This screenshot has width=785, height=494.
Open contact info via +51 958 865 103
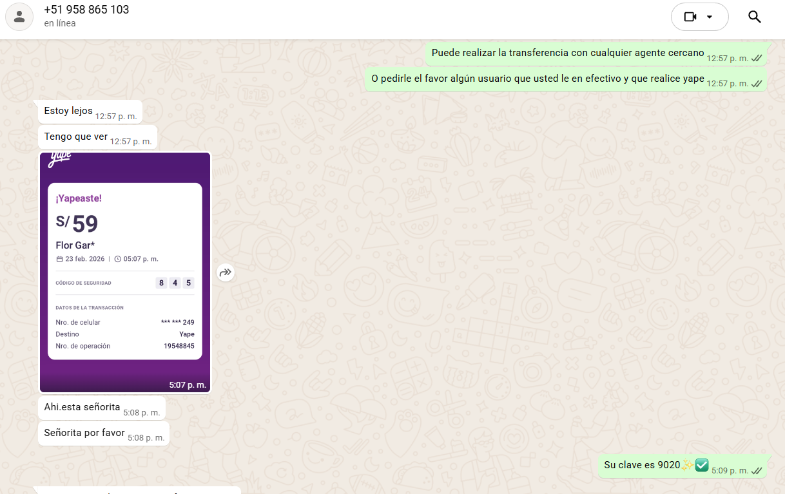[x=86, y=10]
